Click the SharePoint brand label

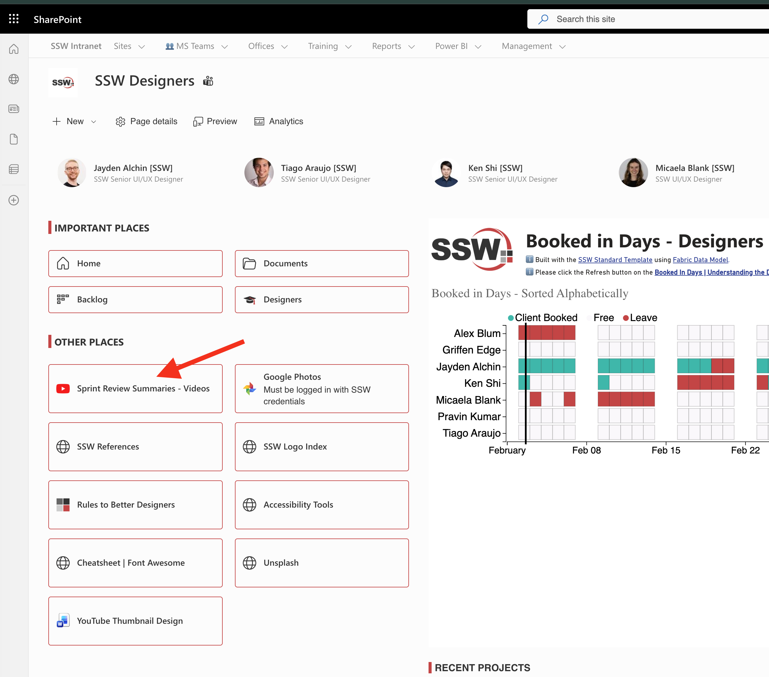[58, 19]
